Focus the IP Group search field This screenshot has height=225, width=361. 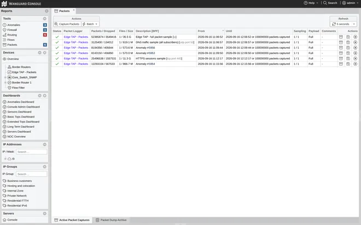(32, 174)
